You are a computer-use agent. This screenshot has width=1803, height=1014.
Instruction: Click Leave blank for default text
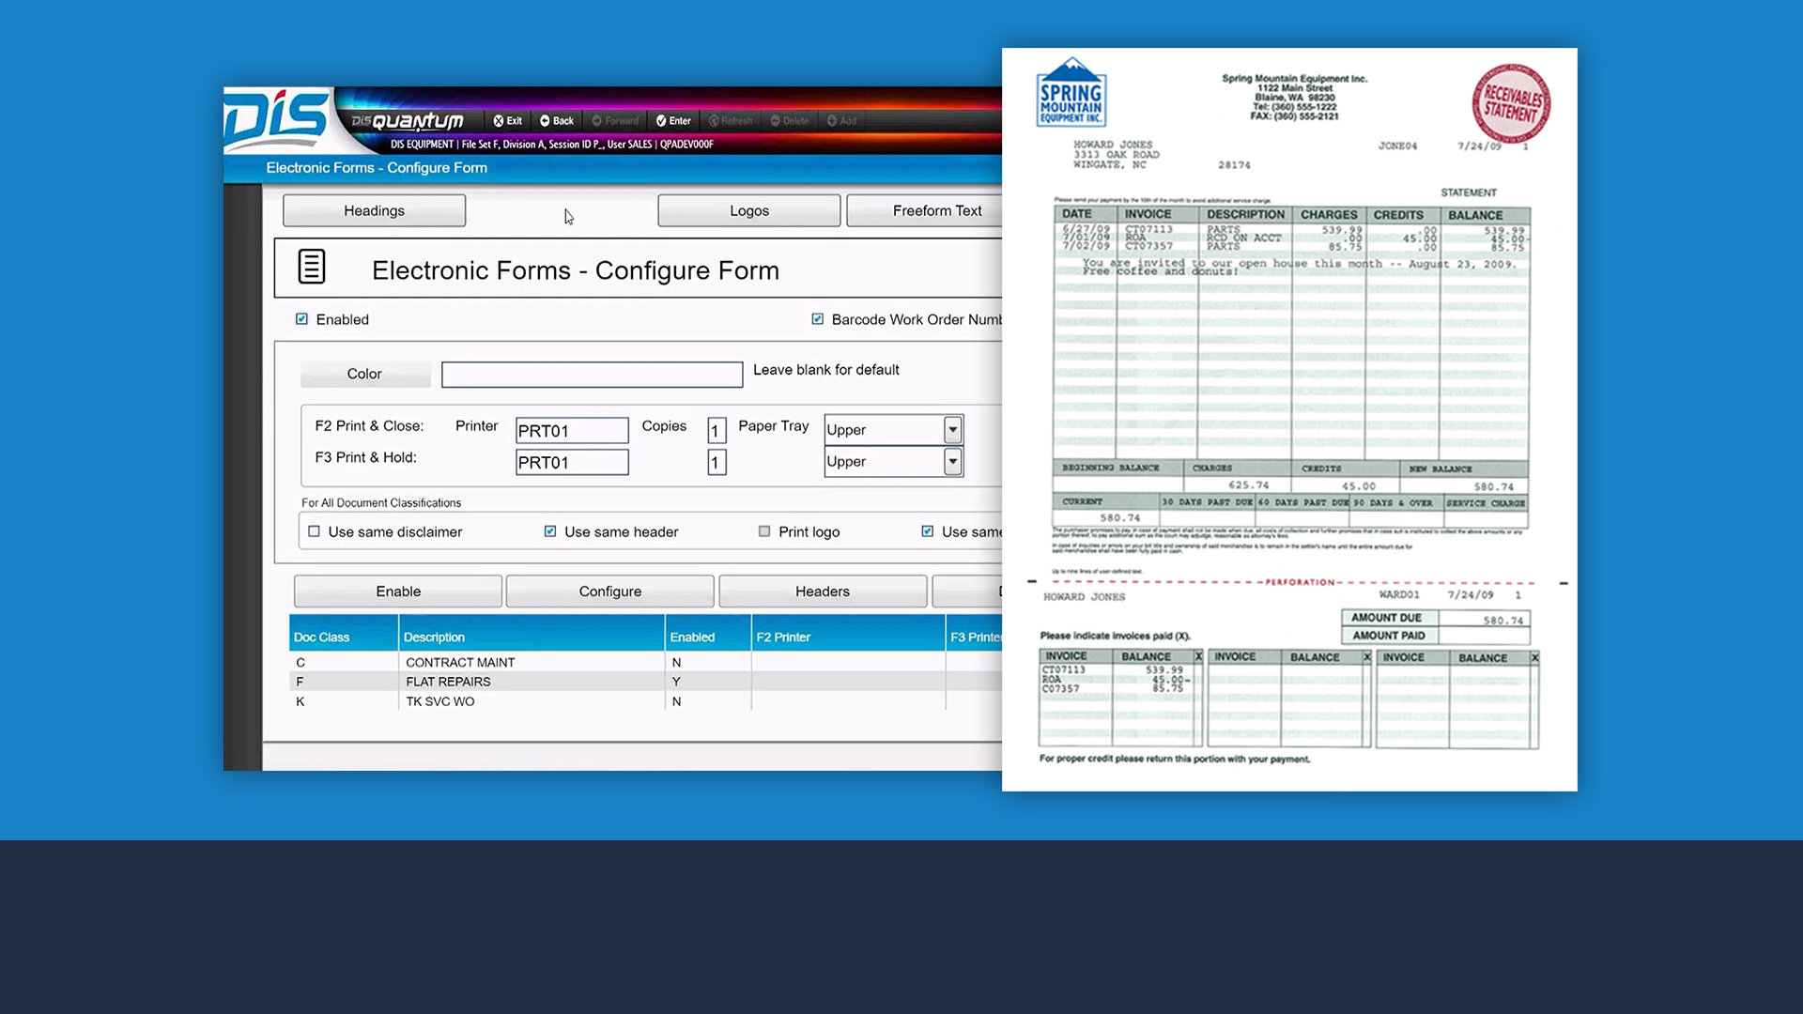pos(826,370)
